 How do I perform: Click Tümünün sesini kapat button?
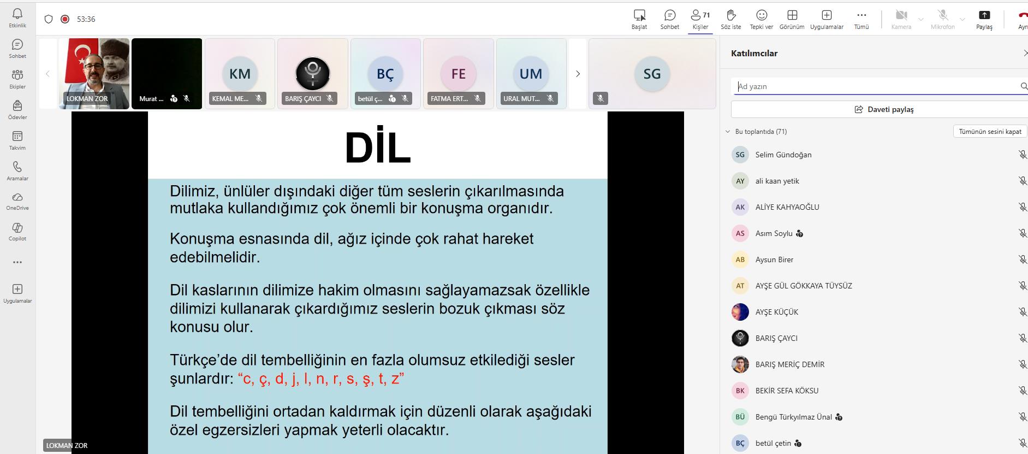click(990, 132)
